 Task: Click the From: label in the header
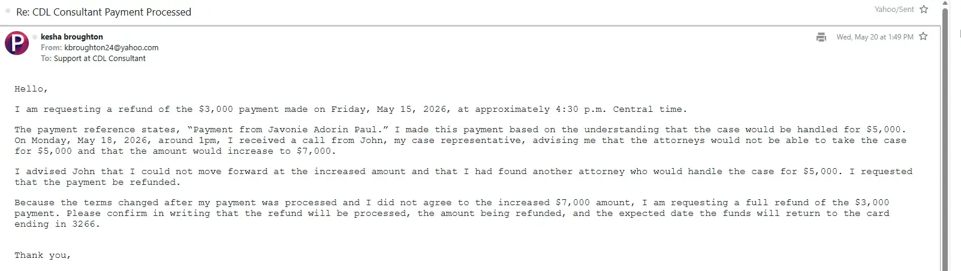tap(52, 48)
